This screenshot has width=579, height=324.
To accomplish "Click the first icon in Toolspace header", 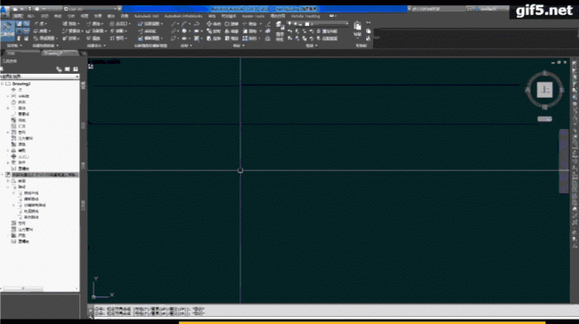I will 59,69.
